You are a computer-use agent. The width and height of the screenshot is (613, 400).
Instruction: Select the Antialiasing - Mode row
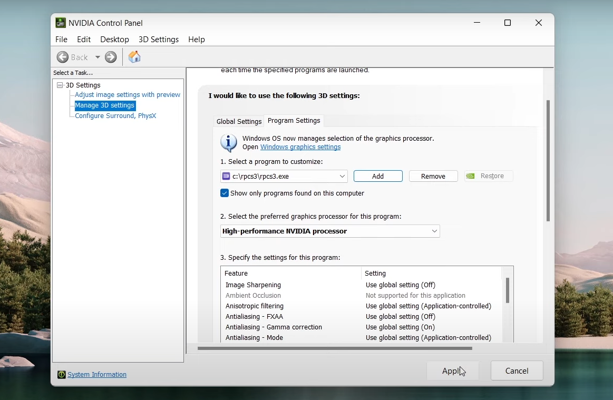tap(361, 338)
